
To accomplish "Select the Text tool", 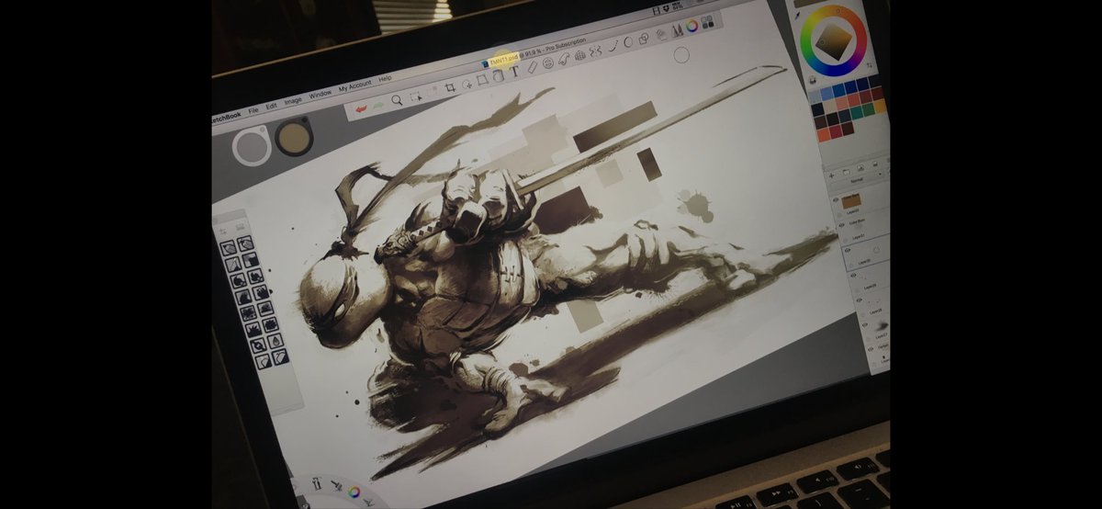I will coord(515,71).
